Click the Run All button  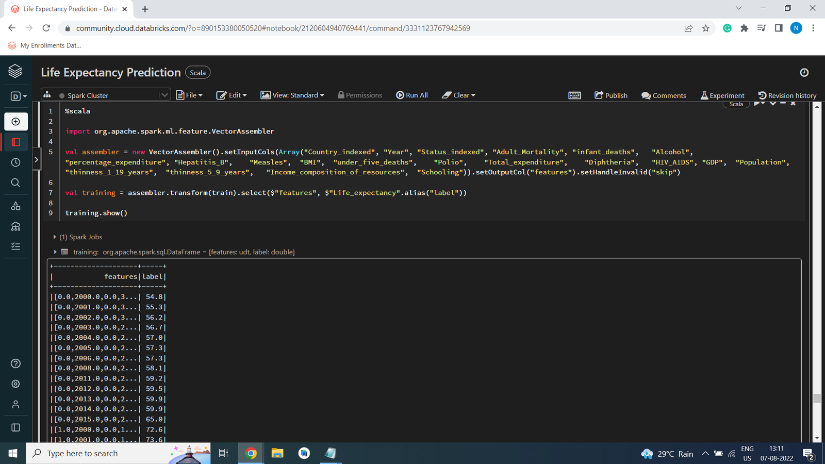[412, 95]
